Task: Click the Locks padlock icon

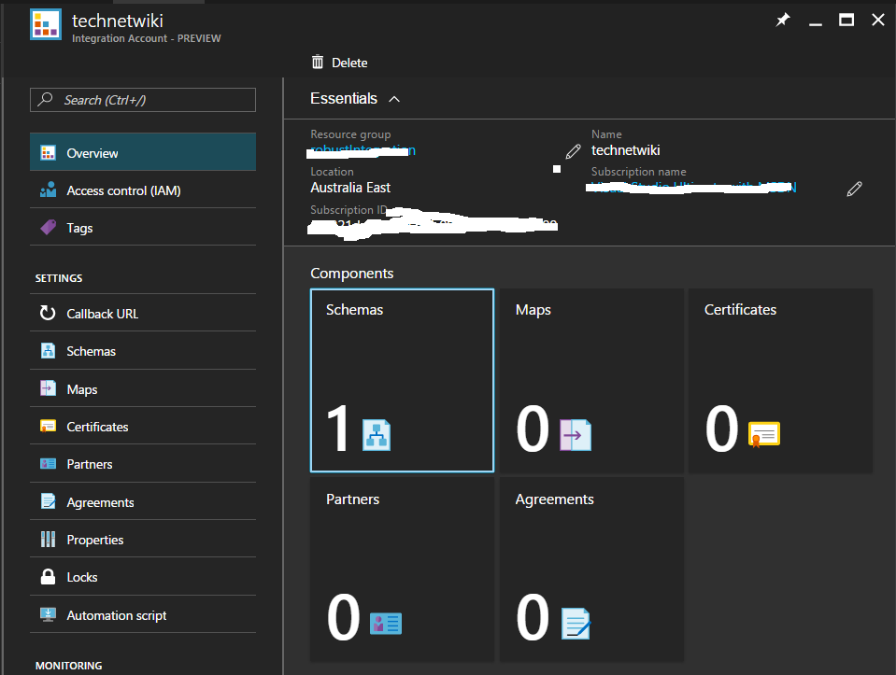Action: (48, 576)
